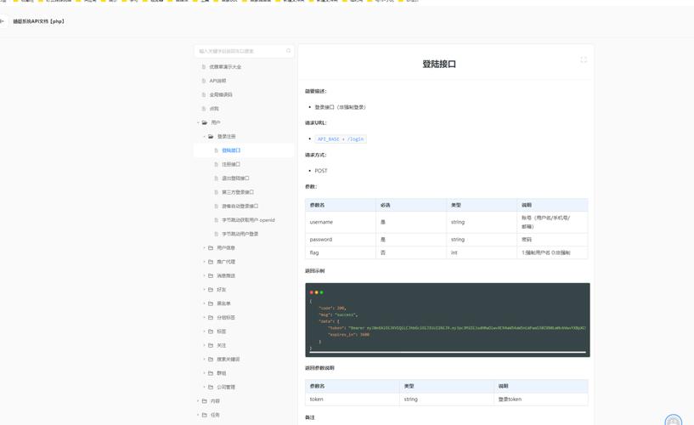Focus the sidebar keyword search field
Viewport: 694px width, 425px height.
(240, 51)
